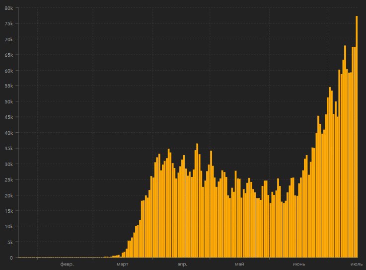Click the 50k y-axis label
This screenshot has width=366, height=270.
[8, 102]
